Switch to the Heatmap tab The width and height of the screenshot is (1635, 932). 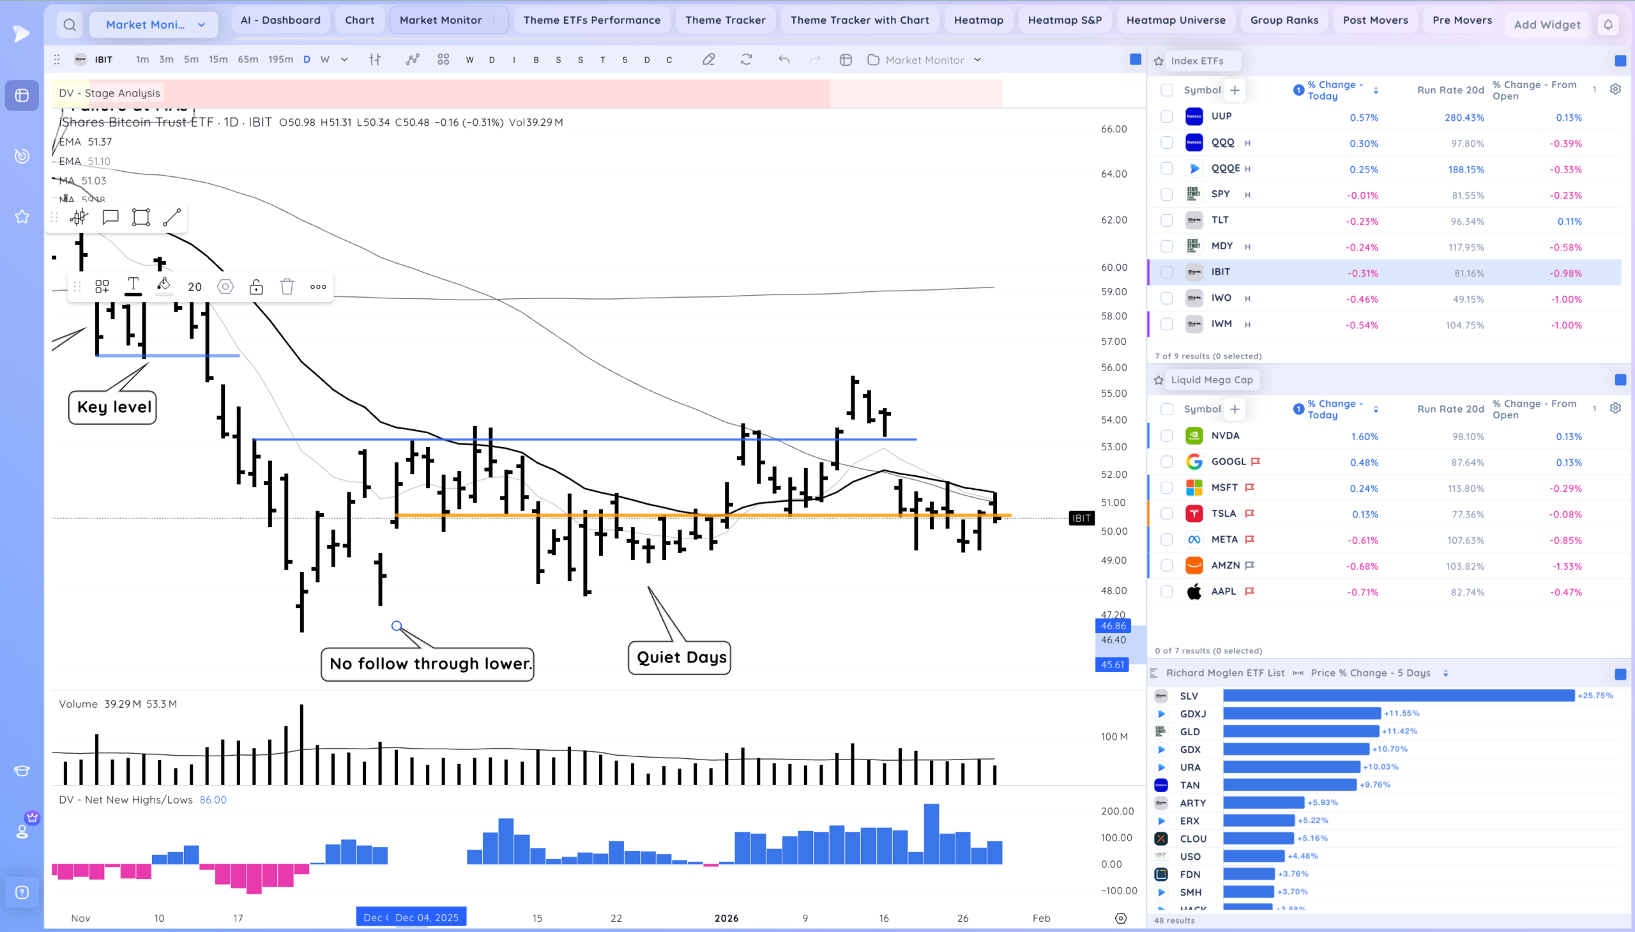[978, 20]
